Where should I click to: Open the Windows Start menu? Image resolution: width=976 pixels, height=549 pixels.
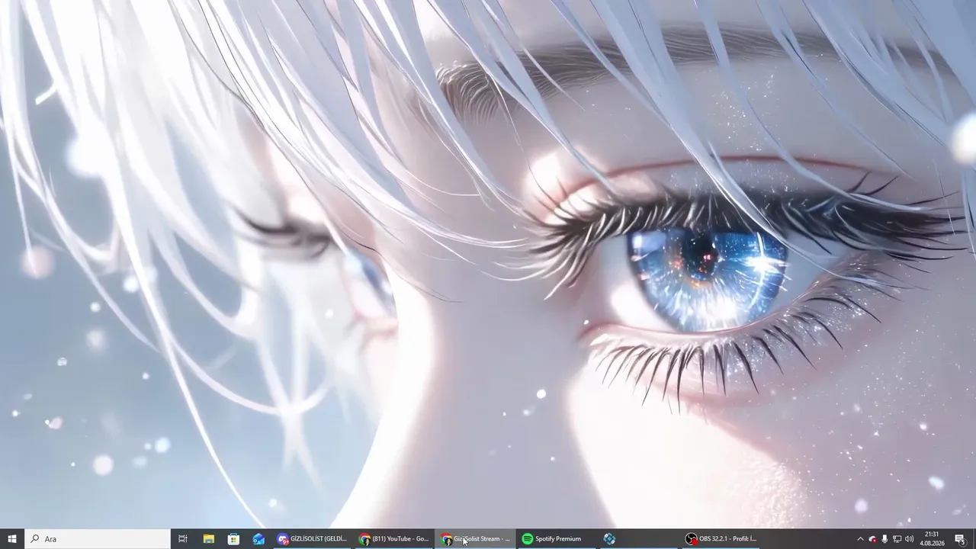pyautogui.click(x=11, y=539)
